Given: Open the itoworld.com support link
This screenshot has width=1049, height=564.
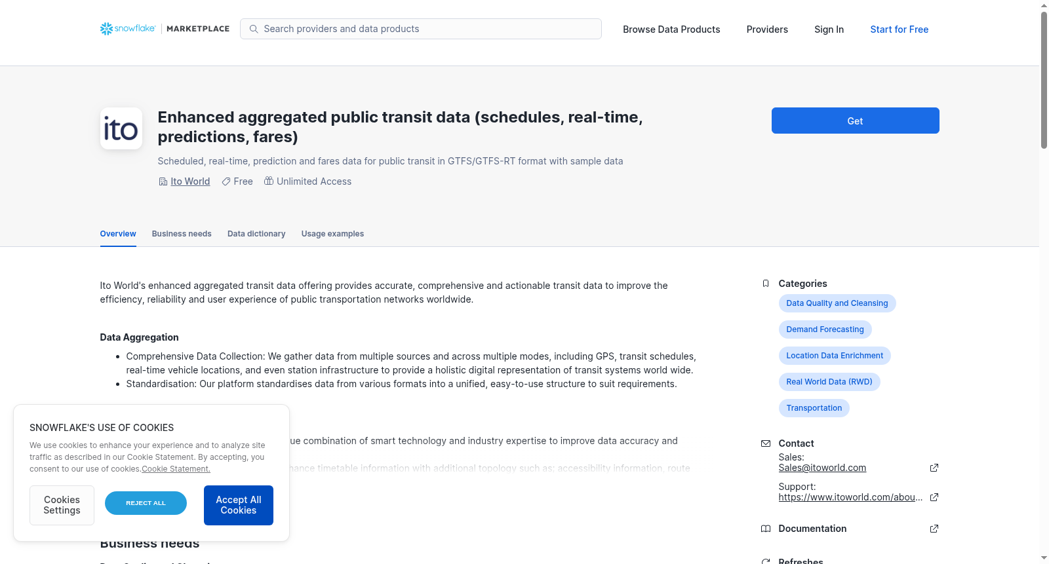Looking at the screenshot, I should 850,497.
